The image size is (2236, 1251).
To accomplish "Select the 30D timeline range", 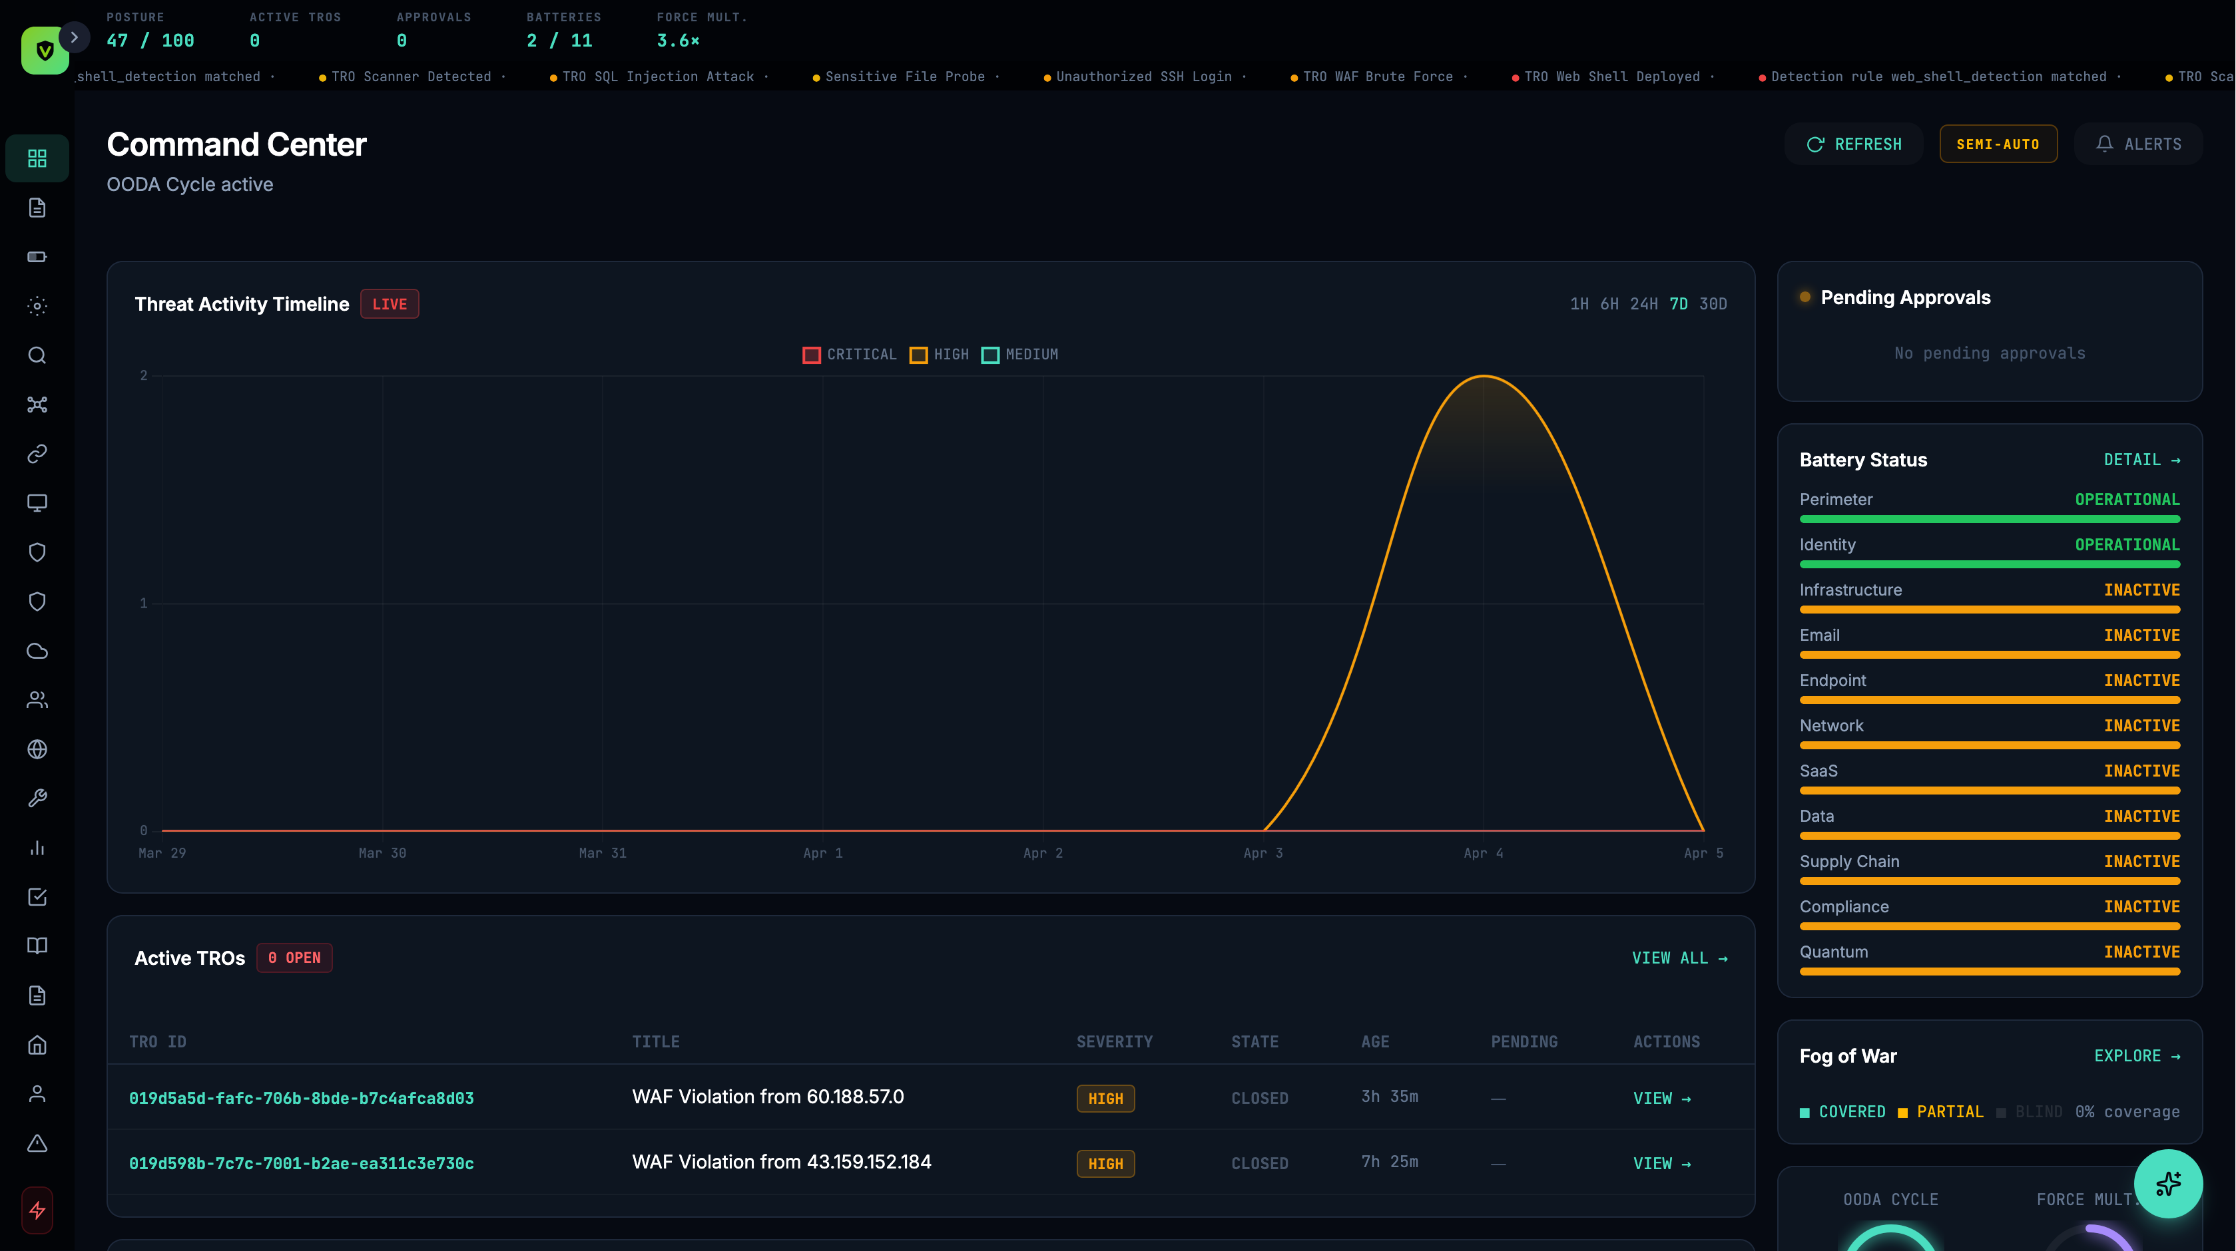I will 1713,303.
